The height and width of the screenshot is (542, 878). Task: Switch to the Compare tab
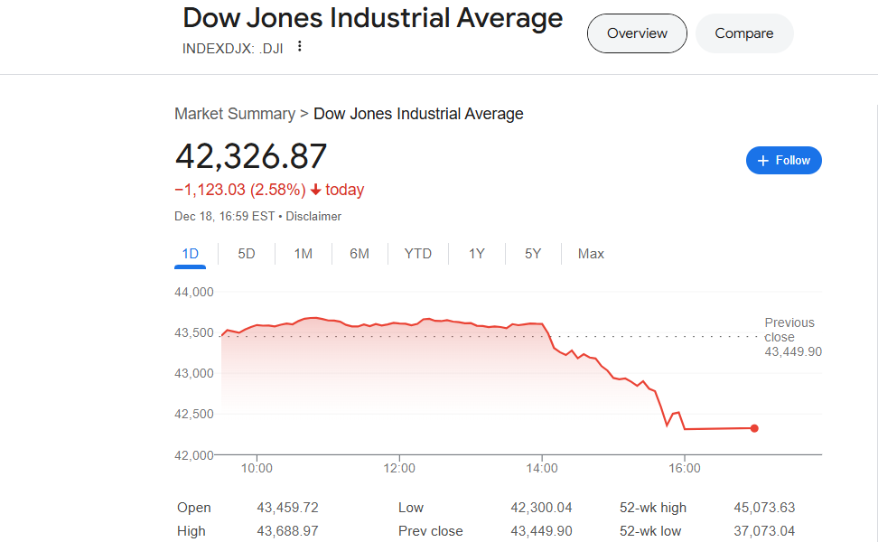[743, 33]
